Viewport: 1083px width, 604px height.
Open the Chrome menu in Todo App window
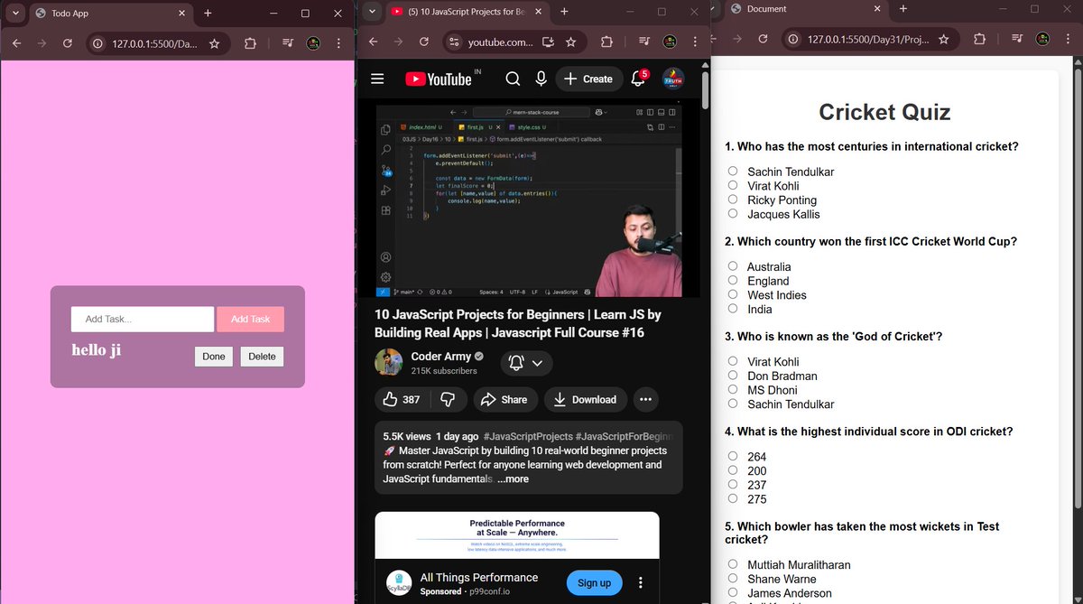coord(338,43)
